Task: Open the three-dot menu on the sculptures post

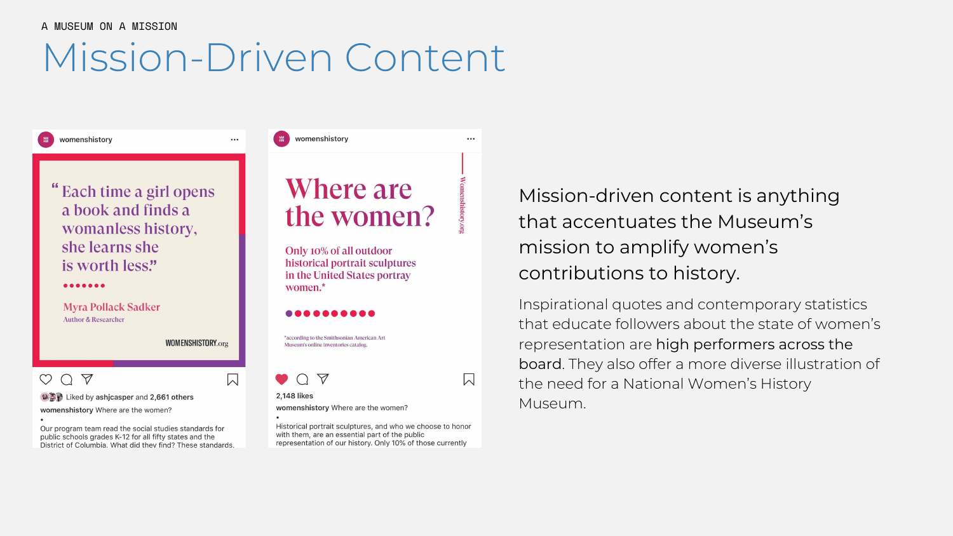Action: pyautogui.click(x=471, y=138)
